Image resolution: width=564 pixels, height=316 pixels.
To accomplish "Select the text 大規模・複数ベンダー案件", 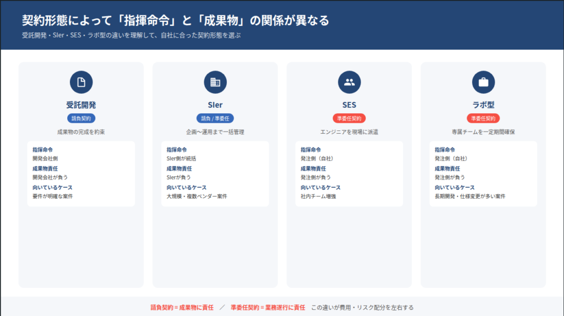I will (x=197, y=196).
